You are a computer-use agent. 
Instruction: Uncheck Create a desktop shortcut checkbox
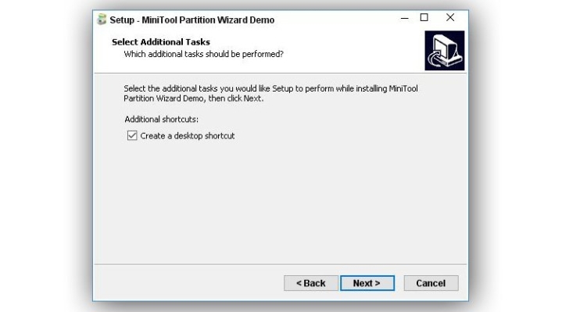point(132,135)
